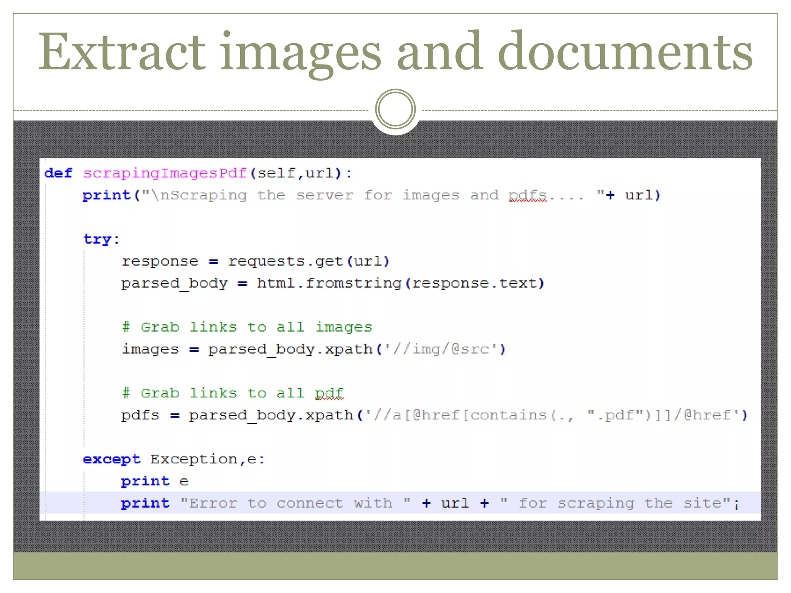Click the xpath string '//img/@src'
The height and width of the screenshot is (593, 791).
click(x=441, y=349)
